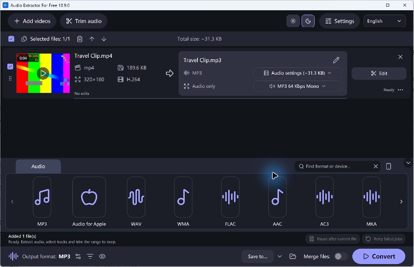Choose the MKA format icon

372,197
